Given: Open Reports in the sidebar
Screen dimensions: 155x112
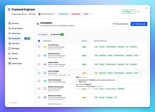Looking at the screenshot, I should (x=19, y=54).
